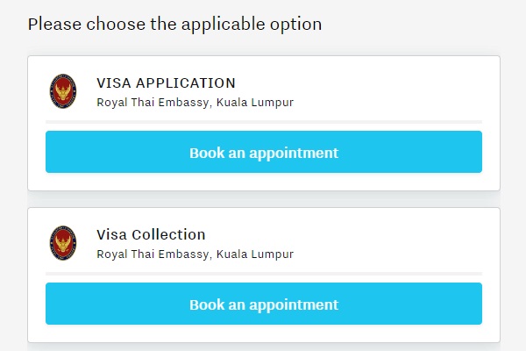Book an appointment for VISA APPLICATION

click(x=263, y=152)
